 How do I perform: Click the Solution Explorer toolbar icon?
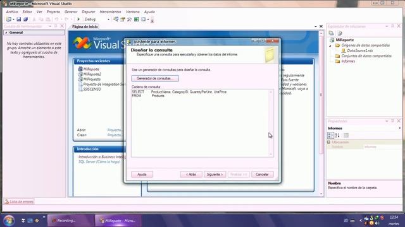click(x=116, y=20)
